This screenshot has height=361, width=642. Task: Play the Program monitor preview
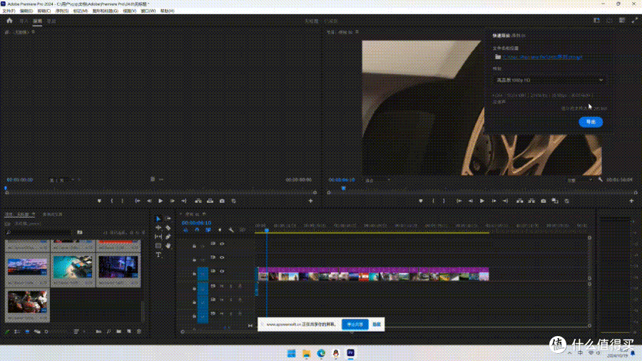pyautogui.click(x=482, y=201)
